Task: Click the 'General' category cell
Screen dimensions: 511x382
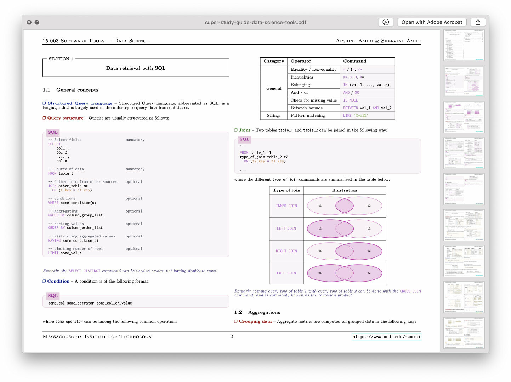Action: coord(274,88)
